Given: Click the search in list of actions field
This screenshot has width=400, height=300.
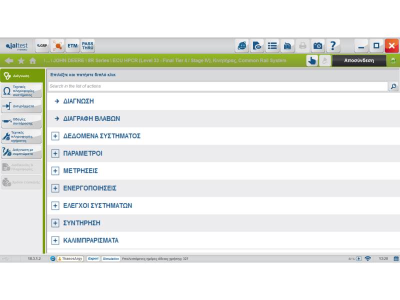Looking at the screenshot, I should 217,86.
